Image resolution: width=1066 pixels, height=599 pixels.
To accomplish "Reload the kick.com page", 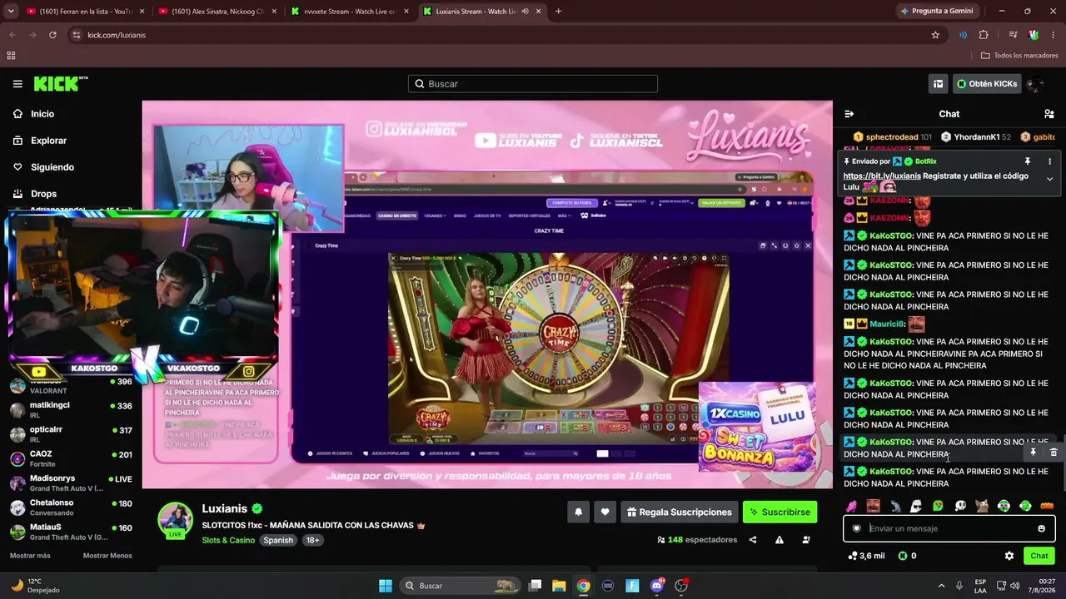I will point(52,35).
